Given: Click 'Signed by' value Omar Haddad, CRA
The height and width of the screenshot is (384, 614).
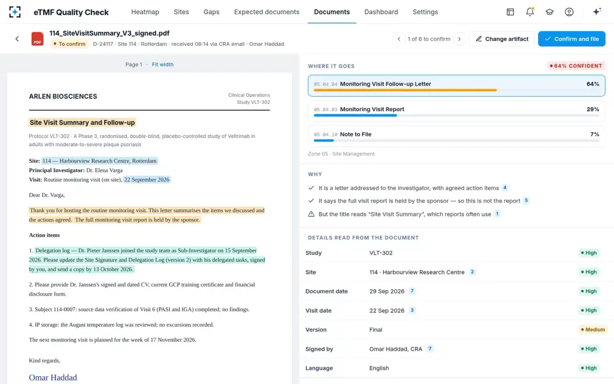Looking at the screenshot, I should tap(396, 348).
